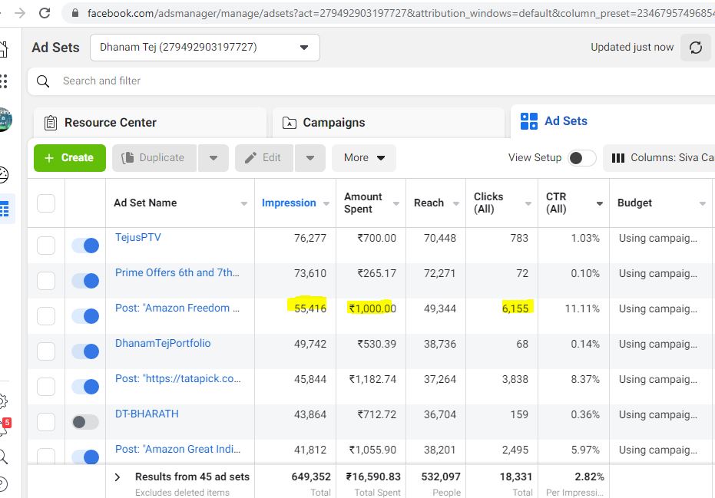Check the DT-BHARATH row checkbox
Image resolution: width=715 pixels, height=498 pixels.
(x=46, y=422)
